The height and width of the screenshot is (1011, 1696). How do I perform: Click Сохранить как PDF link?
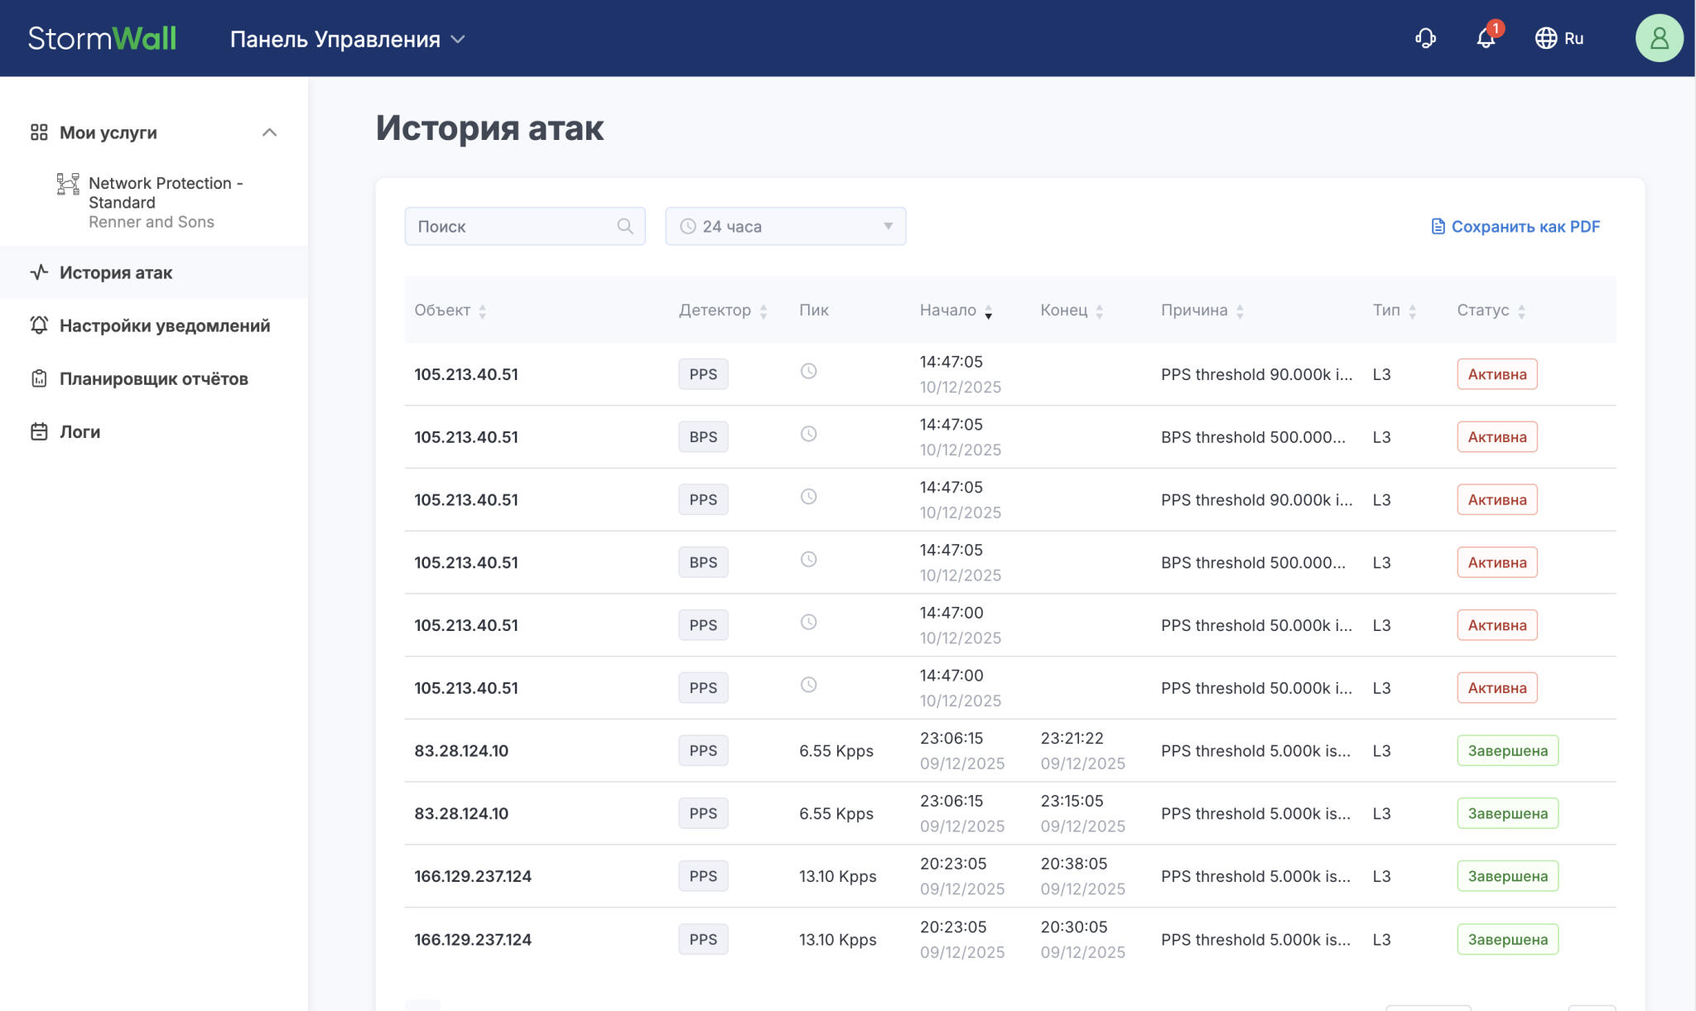point(1525,226)
